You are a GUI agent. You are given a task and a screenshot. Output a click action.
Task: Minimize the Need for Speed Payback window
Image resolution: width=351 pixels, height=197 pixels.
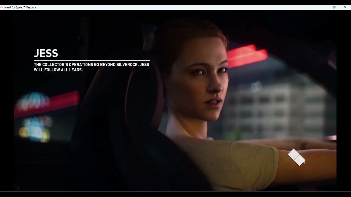coord(324,7)
